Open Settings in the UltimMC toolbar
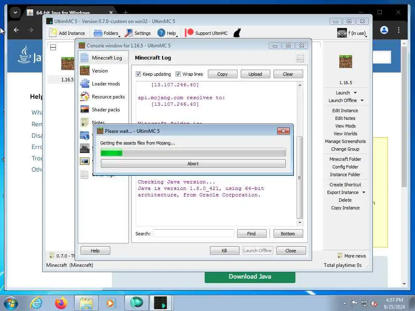Screen dimensions: 415x311 [x=138, y=33]
